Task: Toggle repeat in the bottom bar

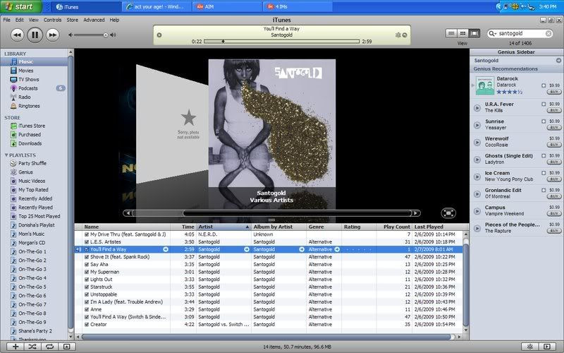Action: (x=49, y=347)
